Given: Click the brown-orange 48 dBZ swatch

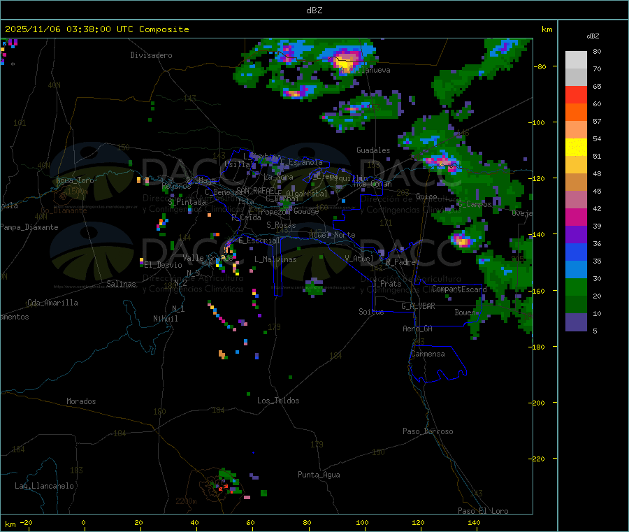Looking at the screenshot, I should [x=576, y=182].
